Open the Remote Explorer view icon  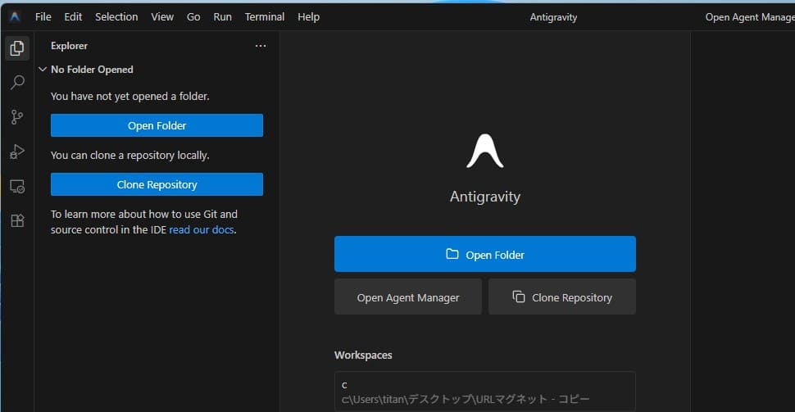pyautogui.click(x=16, y=186)
